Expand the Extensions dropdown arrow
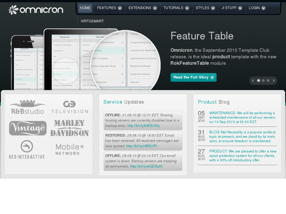Screen dimensions: 286x214 click(x=155, y=8)
